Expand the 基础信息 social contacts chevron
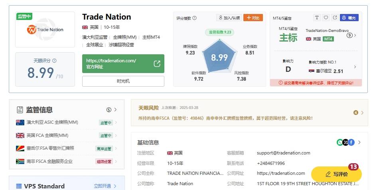Screen dimensions: 373x190 click(359, 142)
